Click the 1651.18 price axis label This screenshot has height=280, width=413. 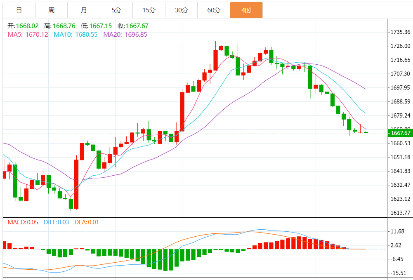400,157
